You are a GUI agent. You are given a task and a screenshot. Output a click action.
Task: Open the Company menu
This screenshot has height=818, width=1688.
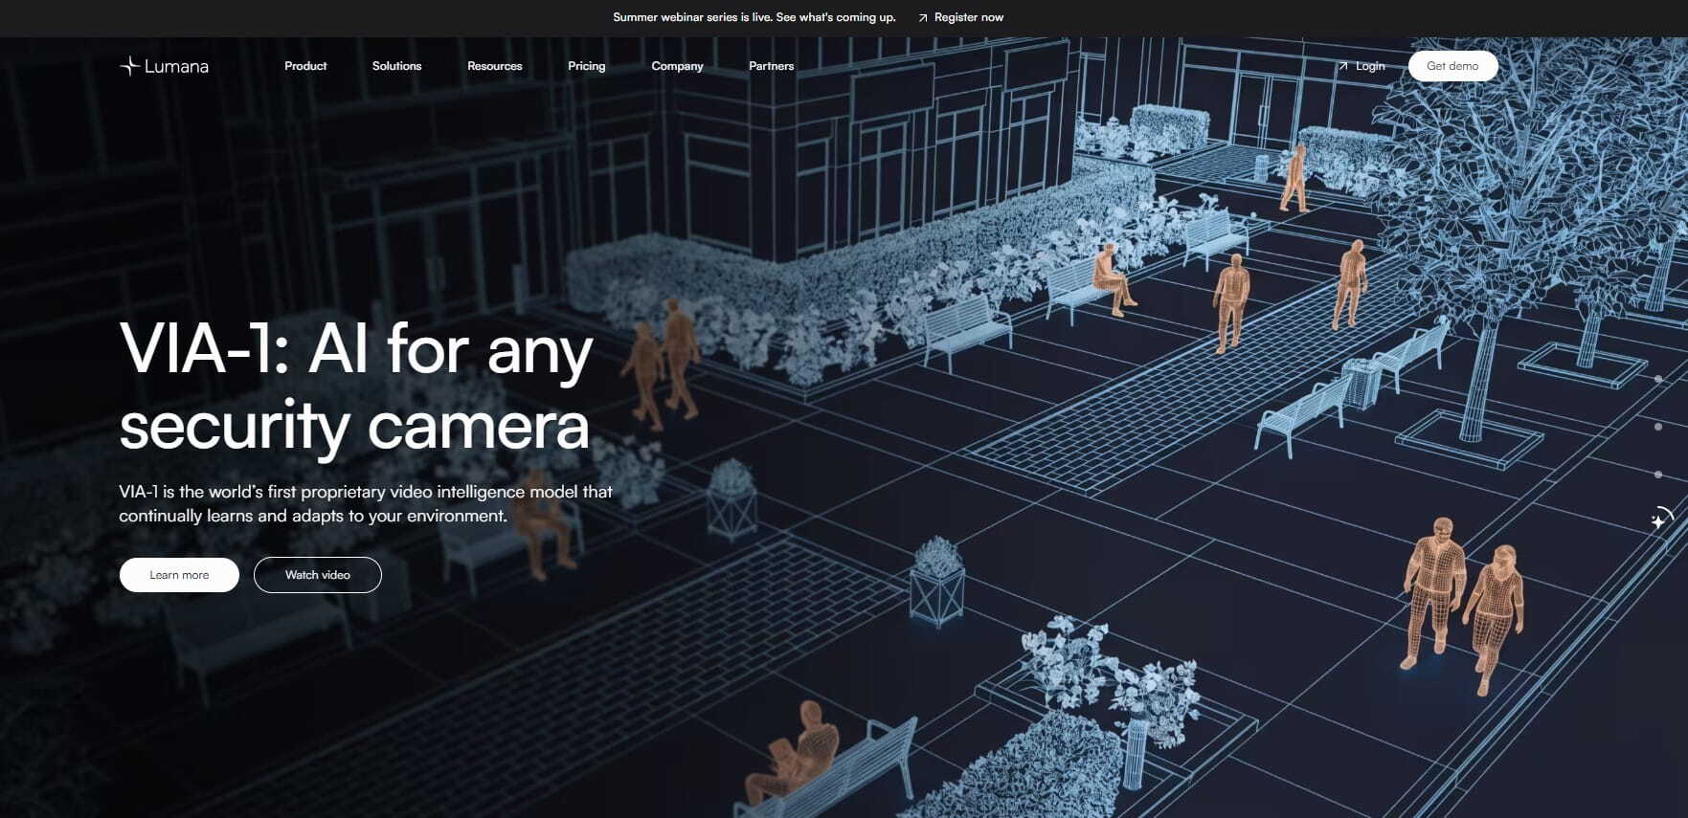(677, 66)
